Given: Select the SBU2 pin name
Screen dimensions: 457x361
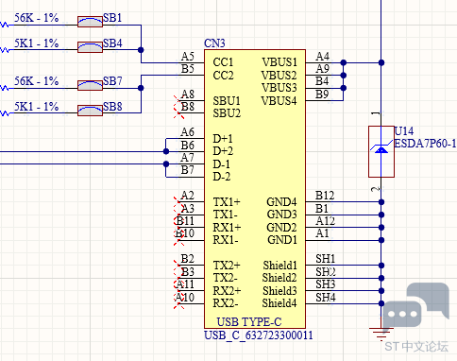Looking at the screenshot, I should pos(227,113).
